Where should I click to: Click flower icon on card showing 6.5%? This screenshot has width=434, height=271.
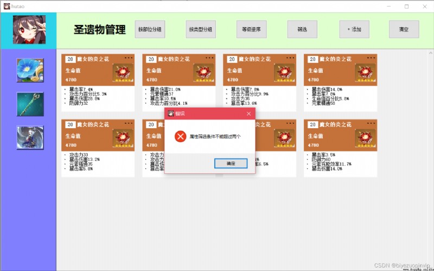284,138
